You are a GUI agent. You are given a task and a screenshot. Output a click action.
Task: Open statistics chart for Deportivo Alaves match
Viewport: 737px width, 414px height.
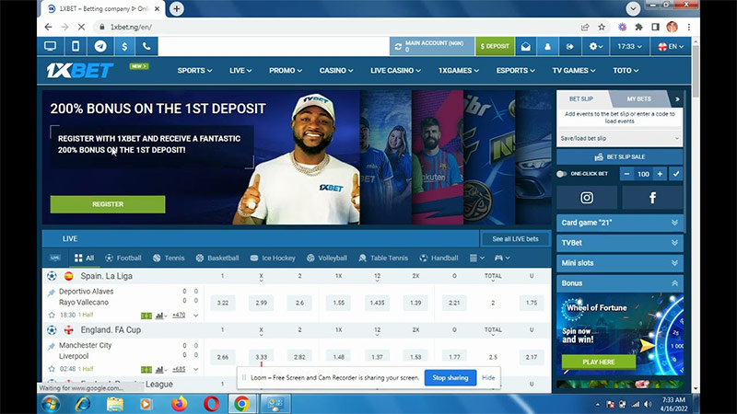click(x=160, y=316)
